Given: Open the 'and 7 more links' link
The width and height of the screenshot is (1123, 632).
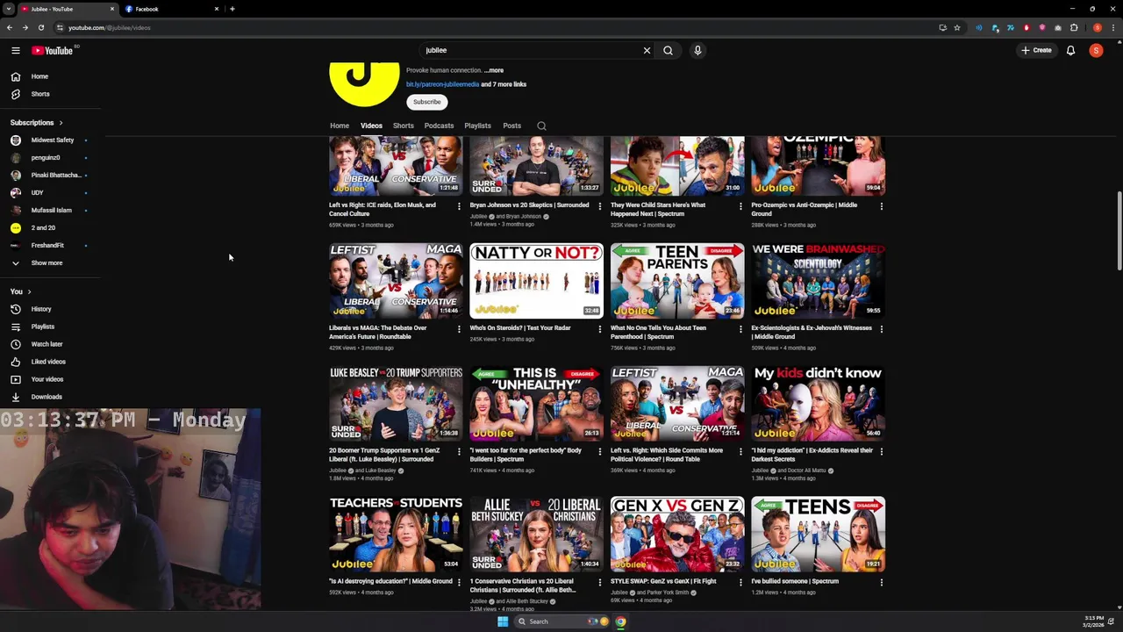Looking at the screenshot, I should [504, 84].
